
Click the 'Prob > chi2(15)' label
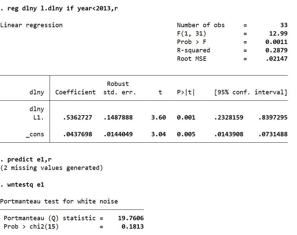(31, 227)
